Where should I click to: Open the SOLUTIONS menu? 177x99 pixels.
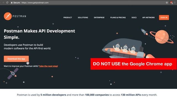(83, 18)
